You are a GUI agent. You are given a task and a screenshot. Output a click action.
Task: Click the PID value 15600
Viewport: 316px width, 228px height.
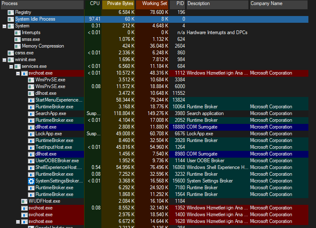(179, 181)
